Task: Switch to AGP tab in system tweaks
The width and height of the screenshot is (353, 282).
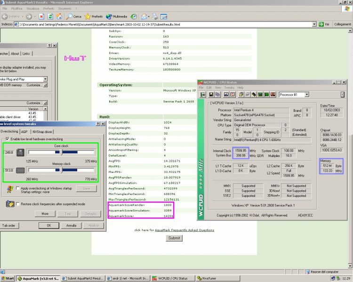Action: 24,132
